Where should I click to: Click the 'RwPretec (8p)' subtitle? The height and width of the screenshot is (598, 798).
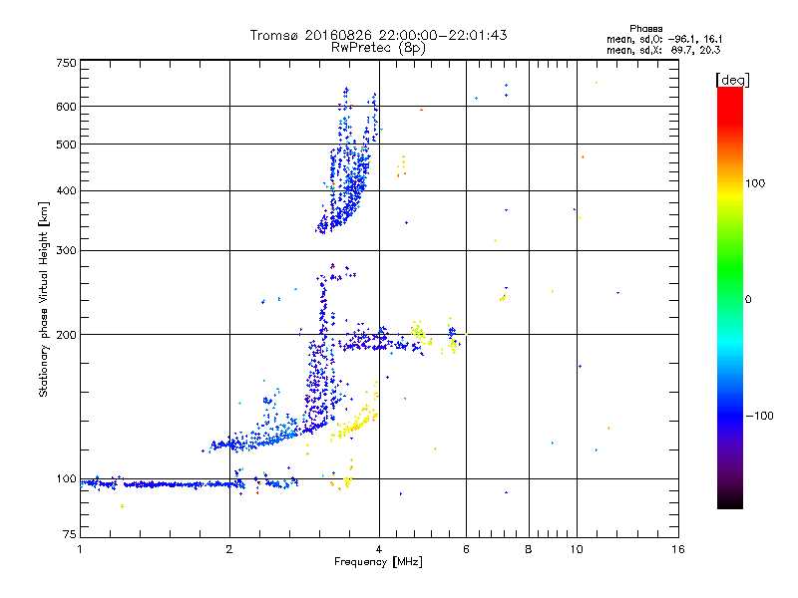pos(378,48)
